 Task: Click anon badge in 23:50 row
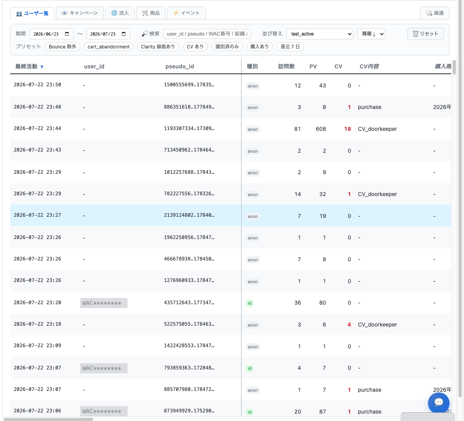(x=253, y=86)
